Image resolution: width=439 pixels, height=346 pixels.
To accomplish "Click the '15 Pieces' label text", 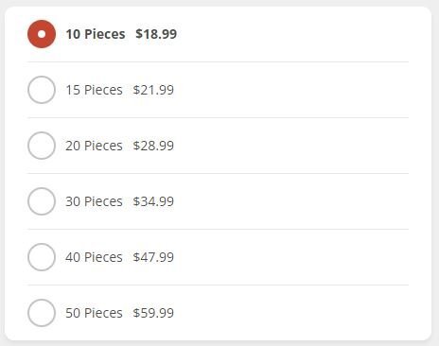I will click(94, 90).
